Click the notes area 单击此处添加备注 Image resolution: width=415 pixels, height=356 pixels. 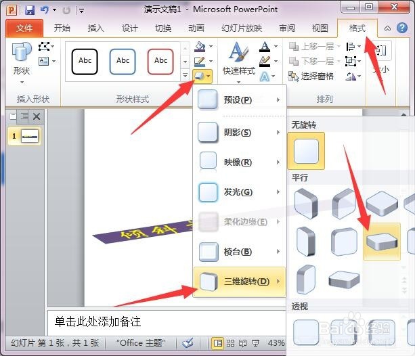click(x=167, y=322)
